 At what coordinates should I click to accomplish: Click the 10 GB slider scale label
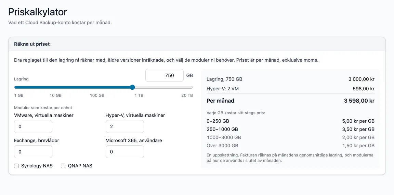pyautogui.click(x=55, y=95)
